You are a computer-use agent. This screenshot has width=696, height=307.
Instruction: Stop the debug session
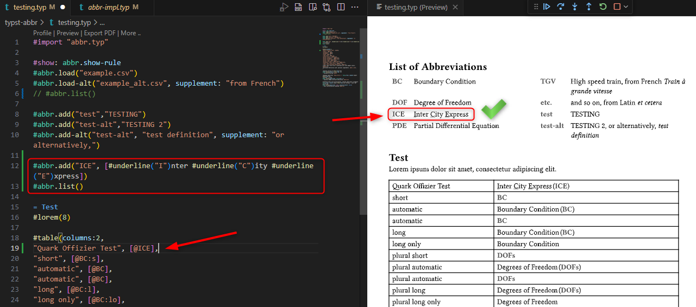tap(617, 7)
